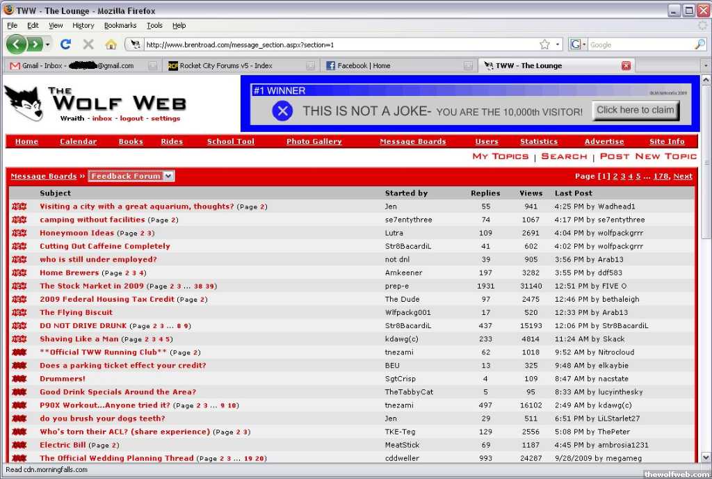Click in the Google search field

click(x=640, y=44)
